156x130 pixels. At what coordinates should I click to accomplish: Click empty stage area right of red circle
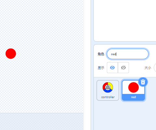[49, 54]
